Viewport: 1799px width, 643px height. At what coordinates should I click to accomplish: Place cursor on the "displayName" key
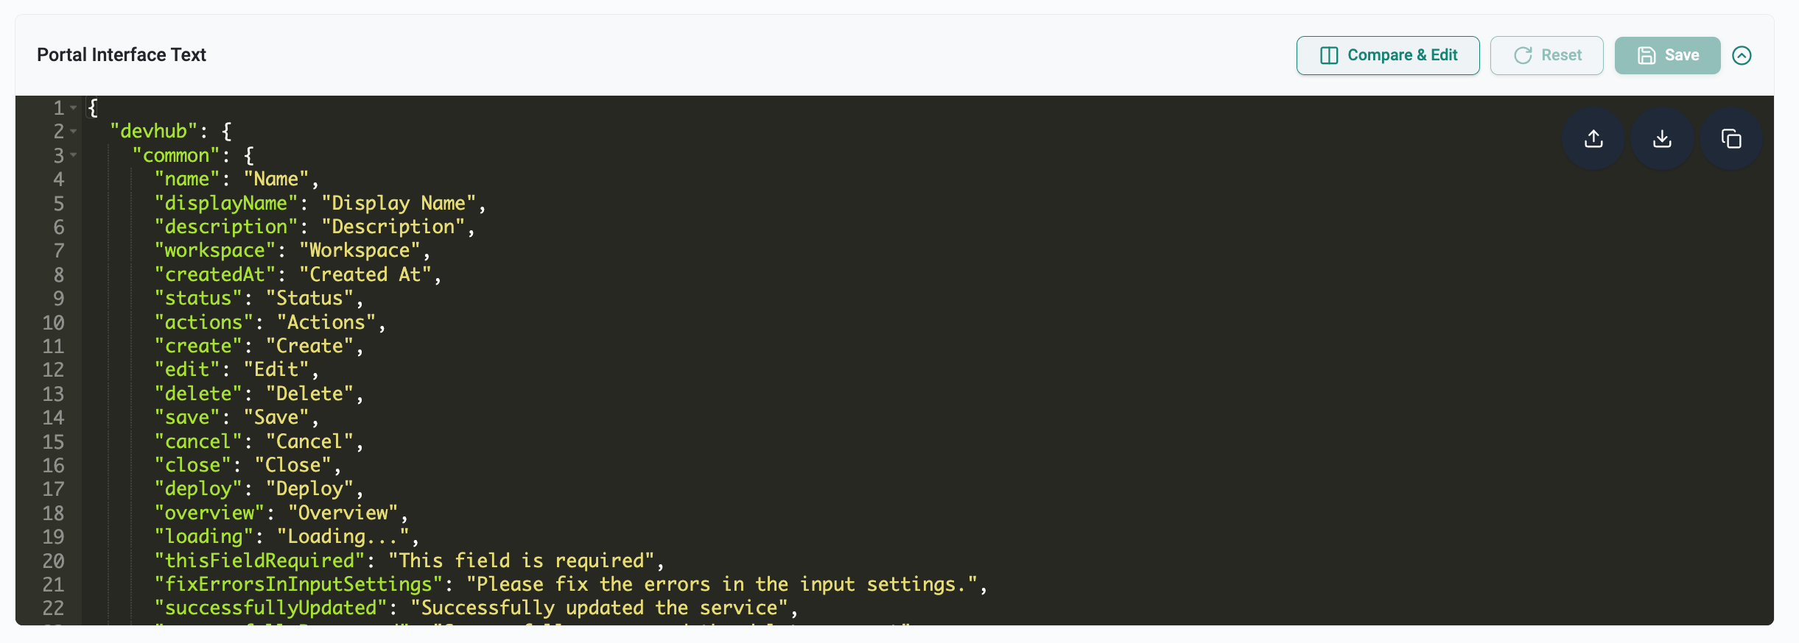[x=225, y=204]
